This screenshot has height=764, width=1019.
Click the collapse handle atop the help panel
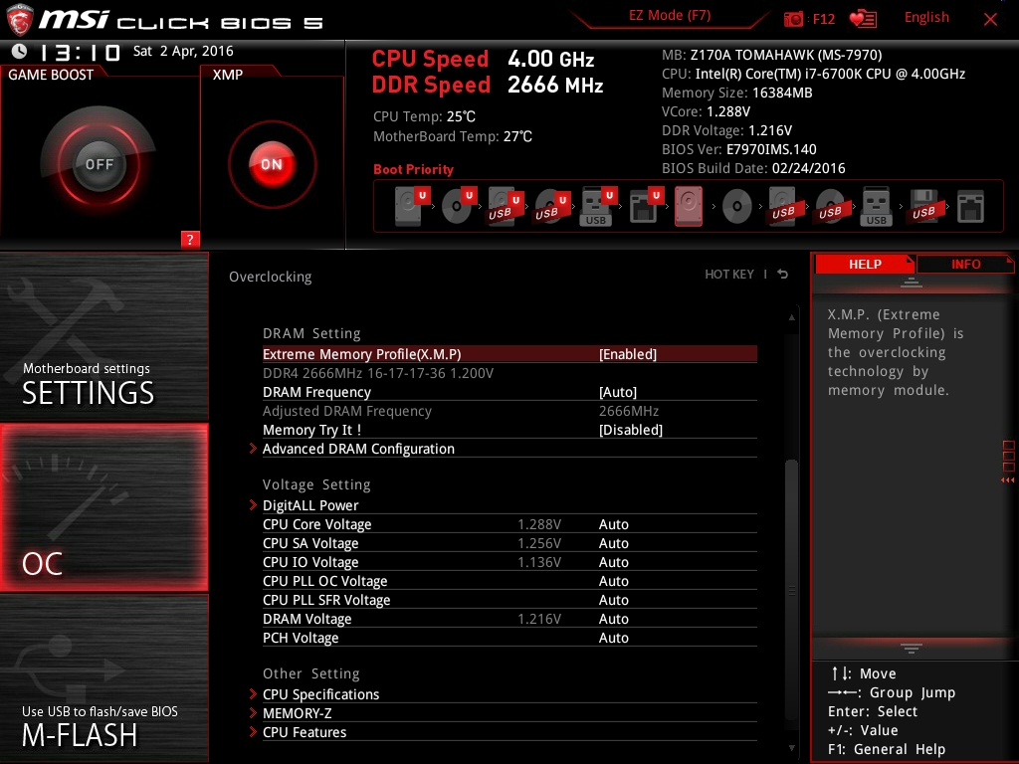[x=912, y=283]
